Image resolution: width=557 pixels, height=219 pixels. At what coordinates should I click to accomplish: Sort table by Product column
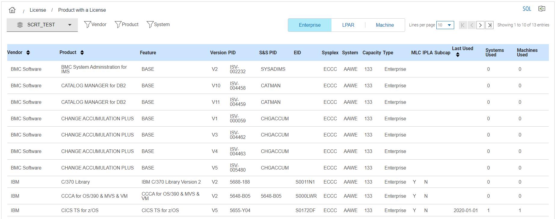click(82, 52)
